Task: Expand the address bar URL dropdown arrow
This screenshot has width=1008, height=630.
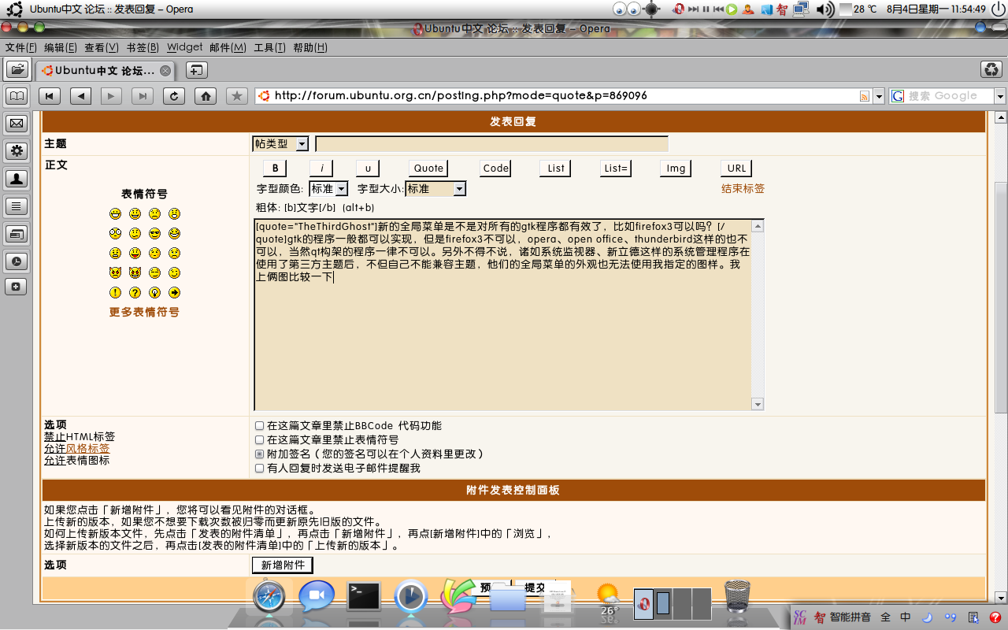Action: click(x=879, y=96)
